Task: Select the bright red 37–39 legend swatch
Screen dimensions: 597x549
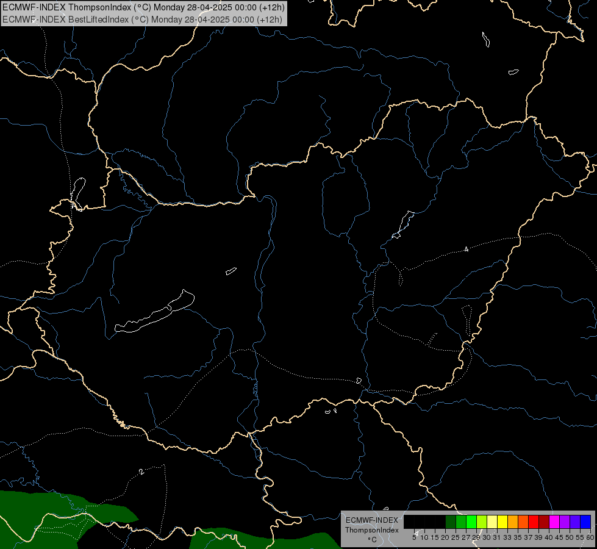Action: point(534,522)
